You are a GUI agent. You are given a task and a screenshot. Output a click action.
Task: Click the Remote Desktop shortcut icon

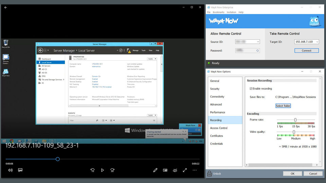click(6, 59)
